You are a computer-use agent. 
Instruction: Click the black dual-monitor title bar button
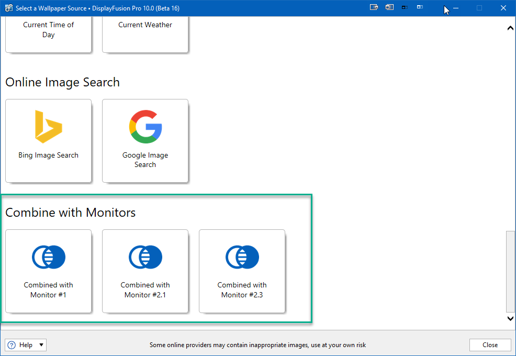click(405, 7)
